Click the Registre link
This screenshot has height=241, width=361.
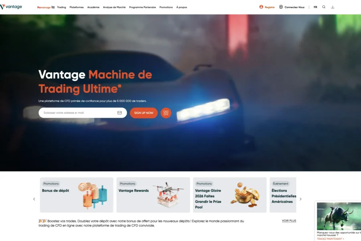[270, 7]
